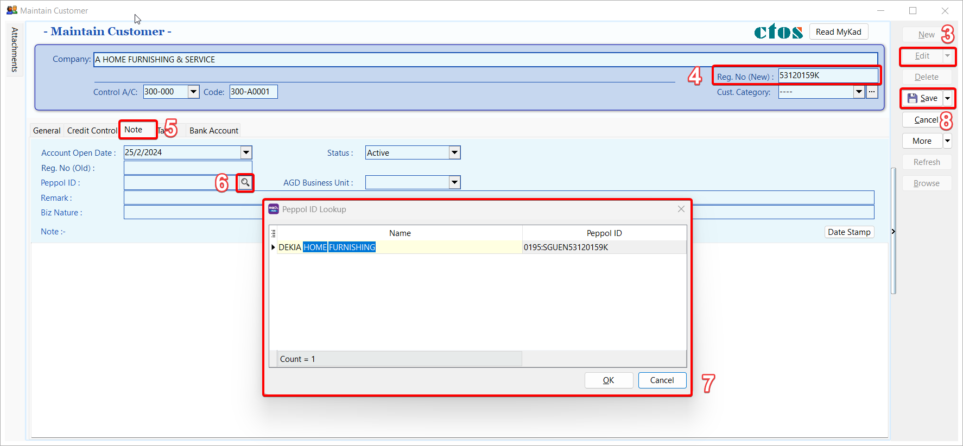The height and width of the screenshot is (446, 963).
Task: Click the Reg. No (New) input field
Action: coord(828,75)
